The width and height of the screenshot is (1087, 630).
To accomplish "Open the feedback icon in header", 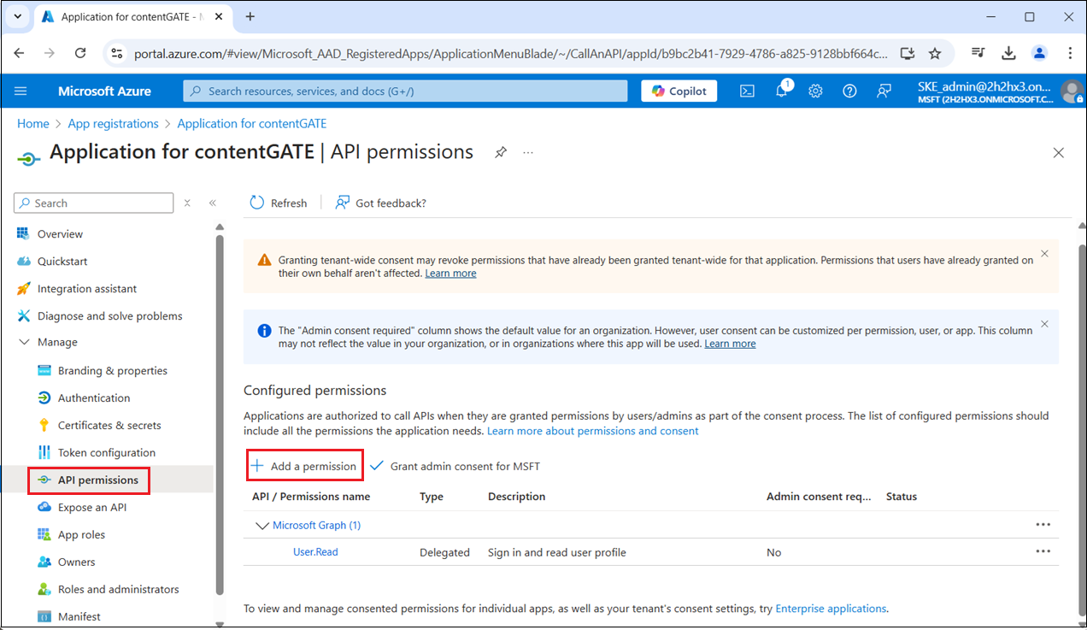I will [884, 91].
